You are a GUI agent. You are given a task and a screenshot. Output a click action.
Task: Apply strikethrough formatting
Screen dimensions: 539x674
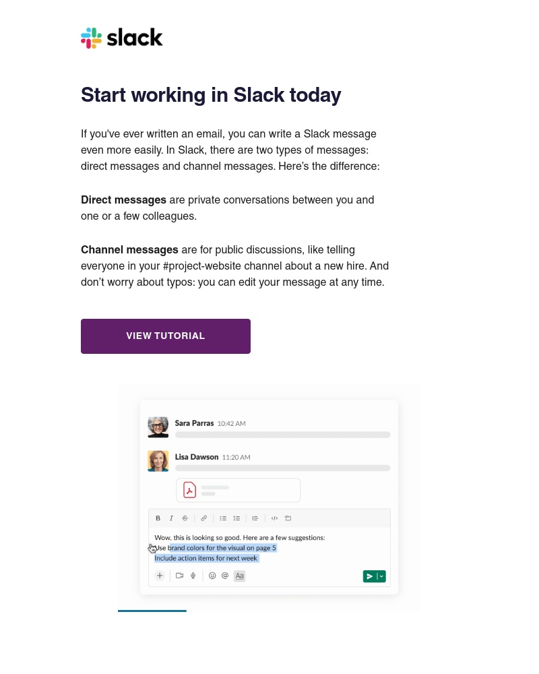[185, 518]
